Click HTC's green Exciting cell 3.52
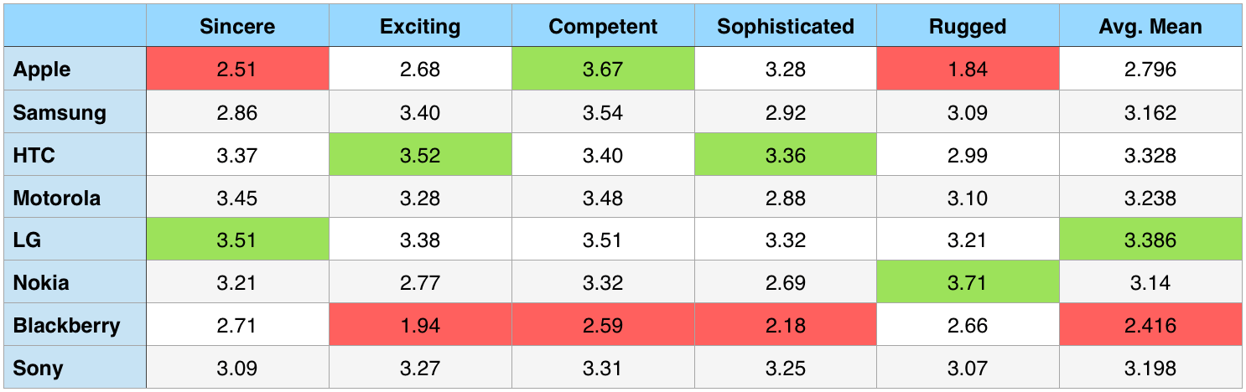 420,155
